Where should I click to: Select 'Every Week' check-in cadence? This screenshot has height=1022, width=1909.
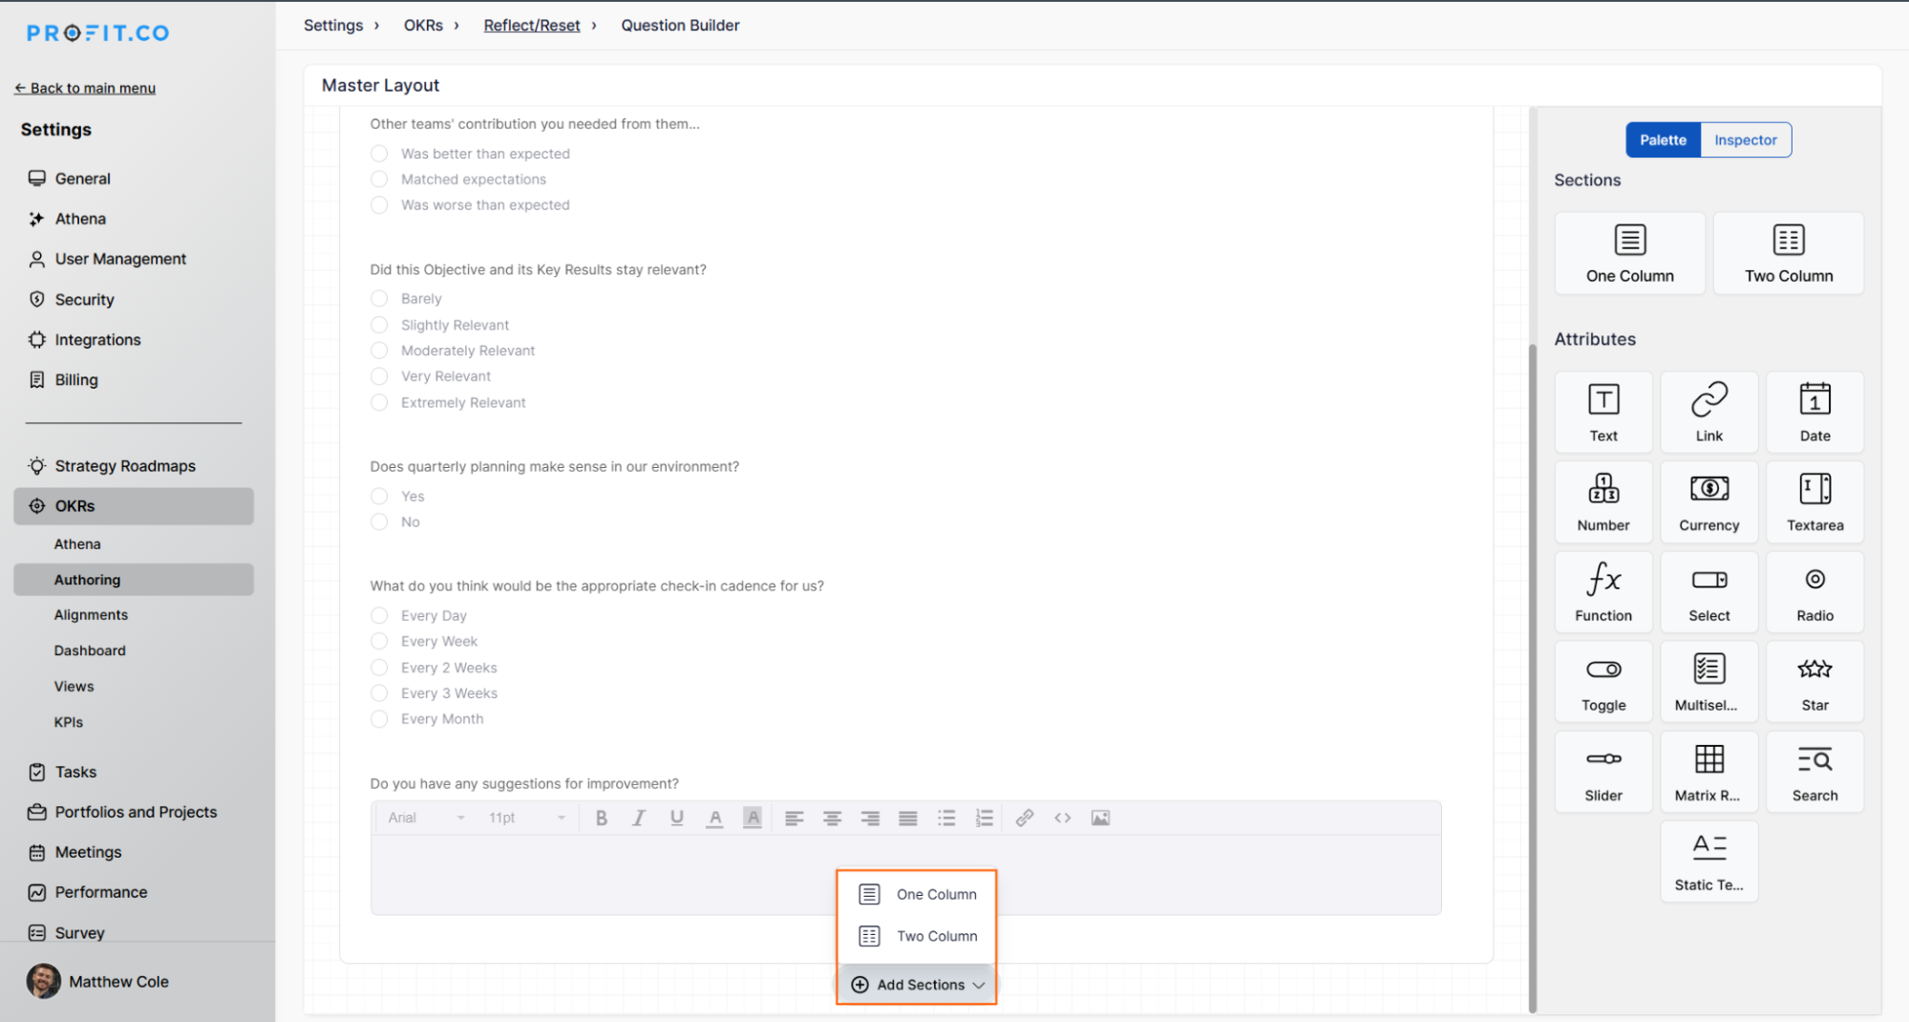pos(378,641)
